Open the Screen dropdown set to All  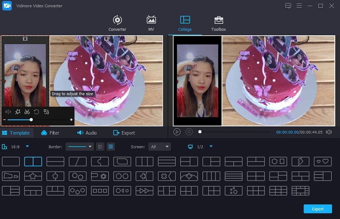point(160,147)
